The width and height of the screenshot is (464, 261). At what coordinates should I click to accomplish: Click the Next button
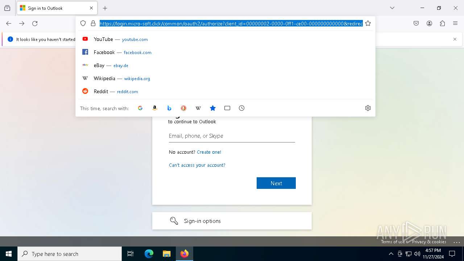click(x=276, y=183)
